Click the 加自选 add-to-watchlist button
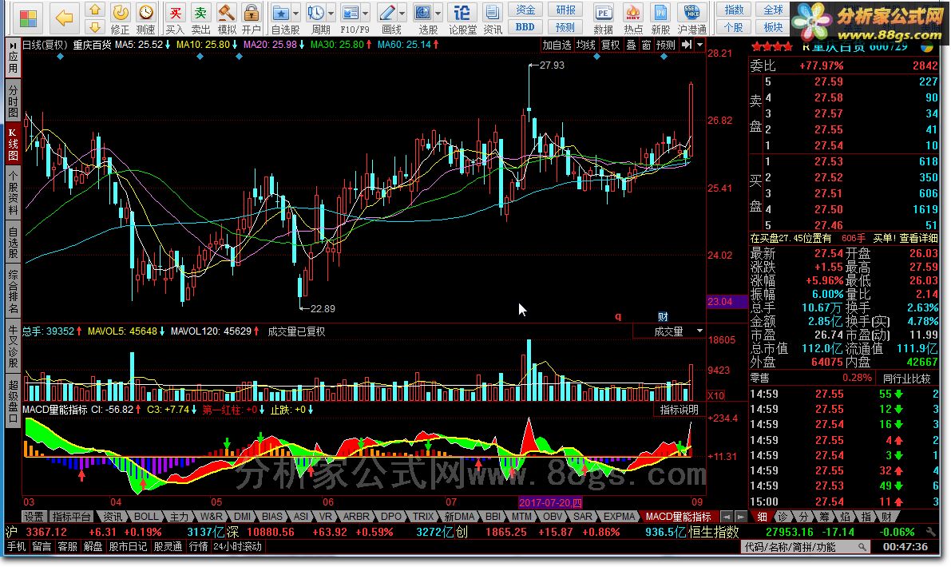 tap(557, 44)
